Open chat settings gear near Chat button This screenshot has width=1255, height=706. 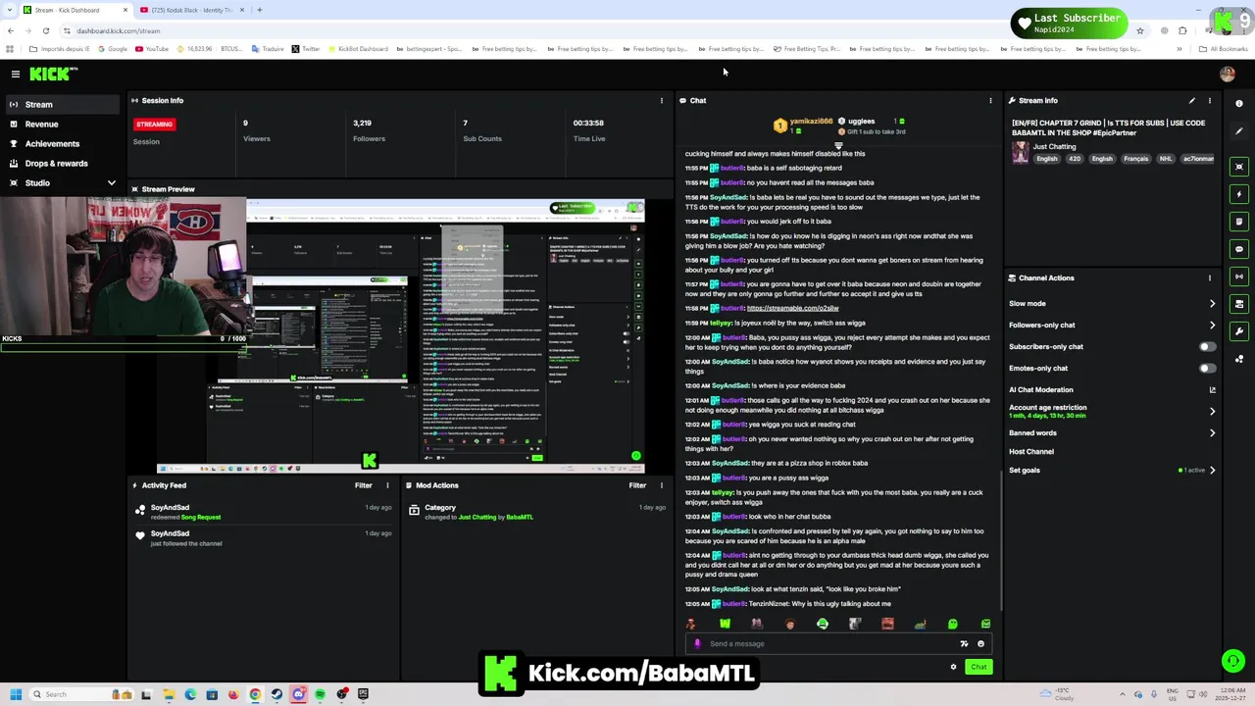click(x=953, y=667)
